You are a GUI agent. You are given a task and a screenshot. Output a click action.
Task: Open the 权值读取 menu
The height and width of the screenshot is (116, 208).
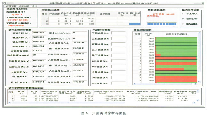click(x=11, y=6)
